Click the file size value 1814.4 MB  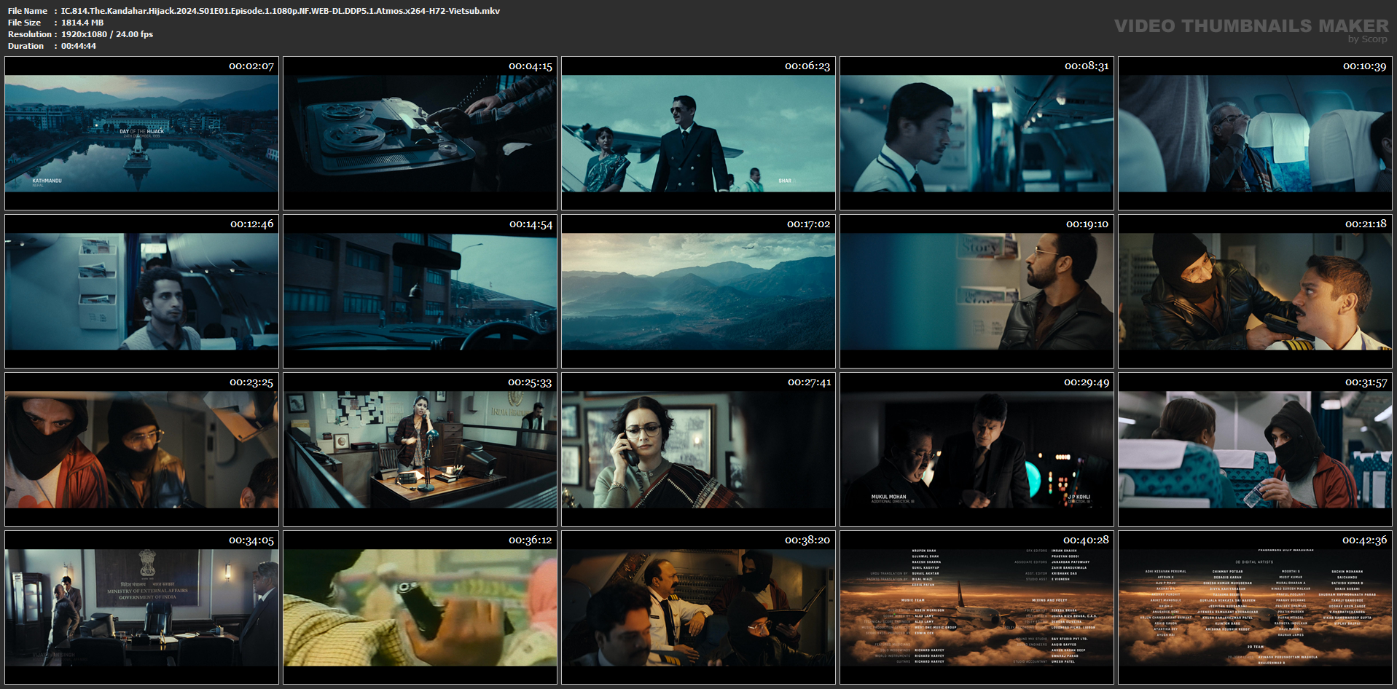pos(82,23)
